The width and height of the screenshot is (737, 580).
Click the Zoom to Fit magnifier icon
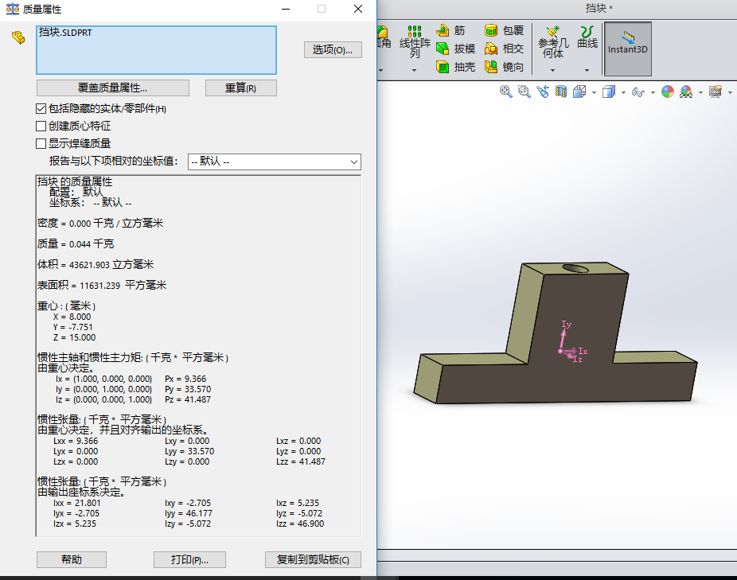pos(505,92)
